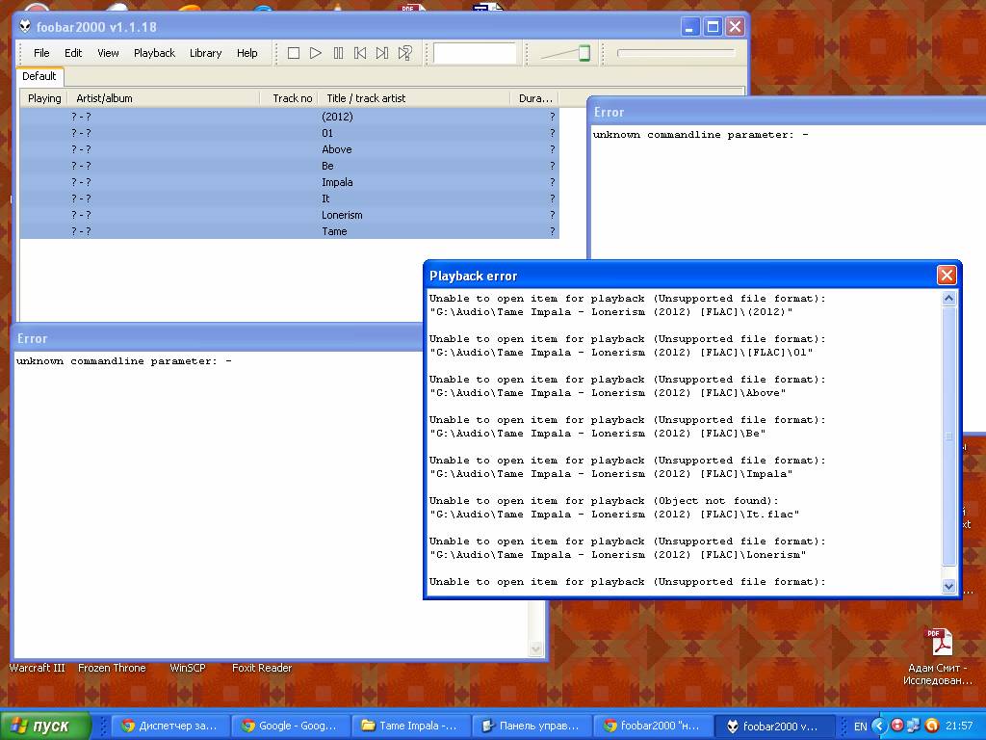Screen dimensions: 986x740
Task: Close the Playback error dialog
Action: (947, 276)
